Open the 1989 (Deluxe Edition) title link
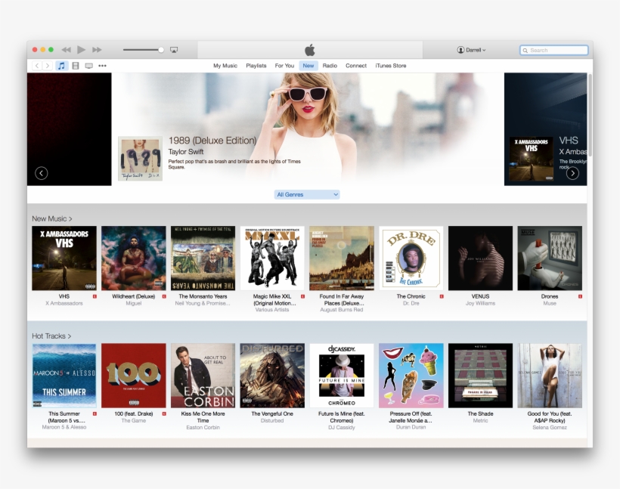The image size is (620, 489). pos(212,141)
